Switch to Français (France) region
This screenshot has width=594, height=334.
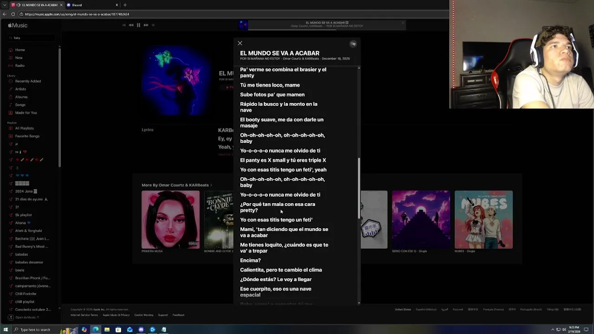point(493,309)
